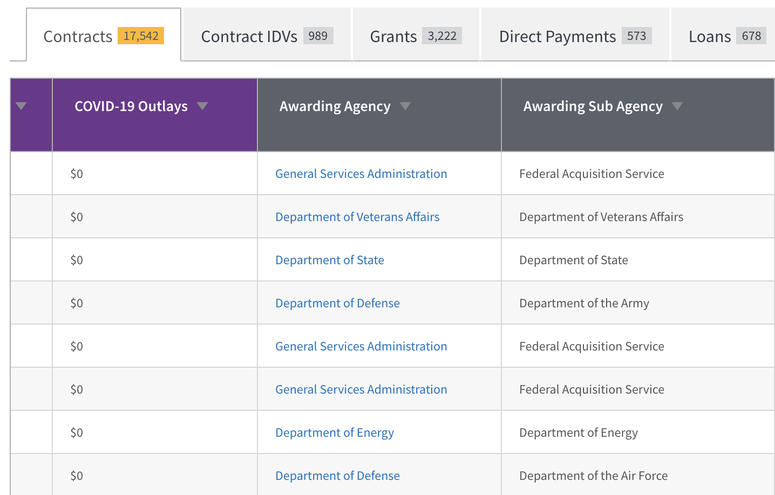The height and width of the screenshot is (495, 775).
Task: Click $0 outlay in Department of State row
Action: tap(77, 260)
